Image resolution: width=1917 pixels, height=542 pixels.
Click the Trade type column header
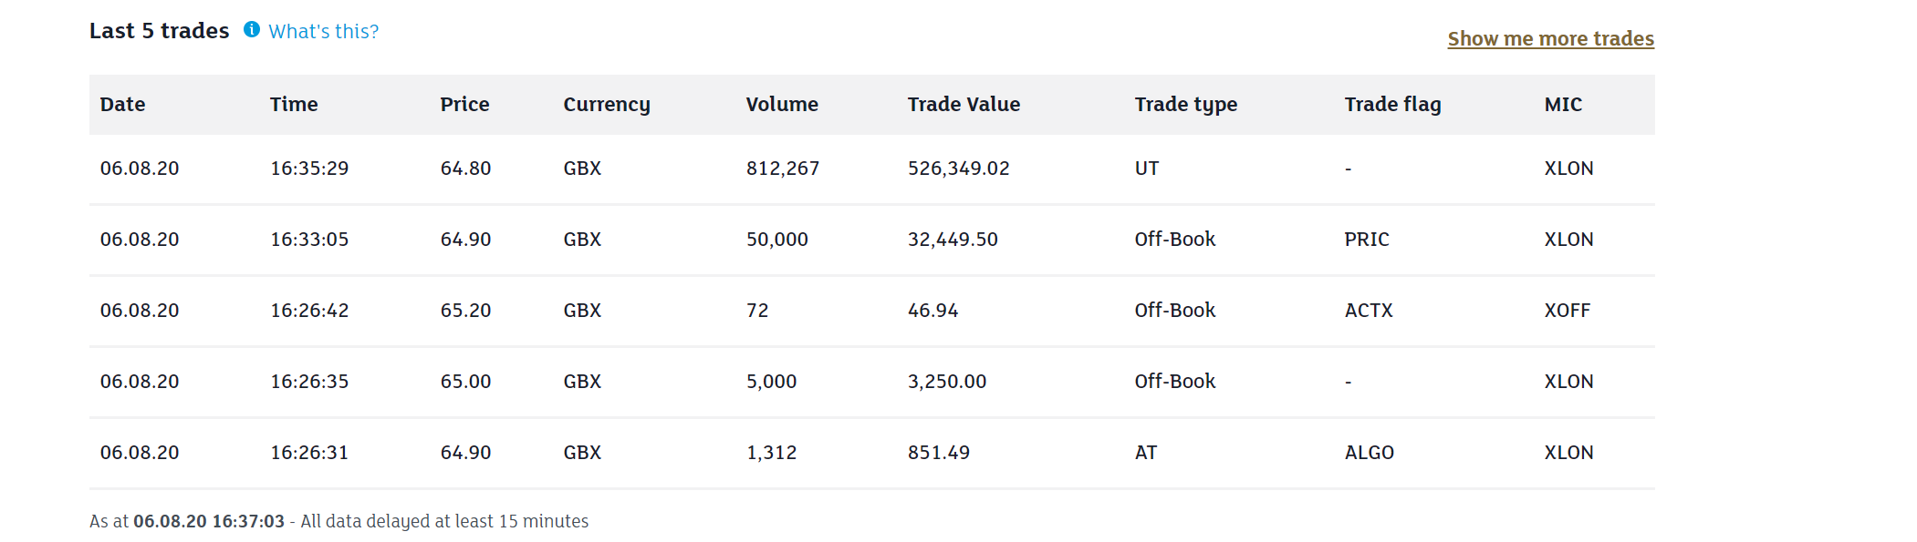(x=1185, y=105)
